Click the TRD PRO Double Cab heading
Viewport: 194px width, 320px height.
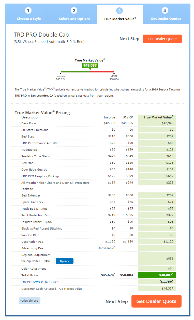click(x=41, y=35)
